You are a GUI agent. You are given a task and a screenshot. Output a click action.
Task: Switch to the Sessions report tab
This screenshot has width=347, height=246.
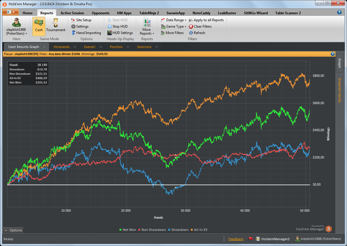point(144,47)
